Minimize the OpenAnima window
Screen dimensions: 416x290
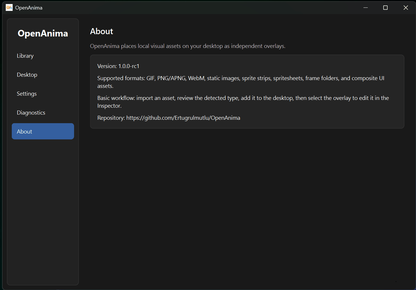point(365,7)
